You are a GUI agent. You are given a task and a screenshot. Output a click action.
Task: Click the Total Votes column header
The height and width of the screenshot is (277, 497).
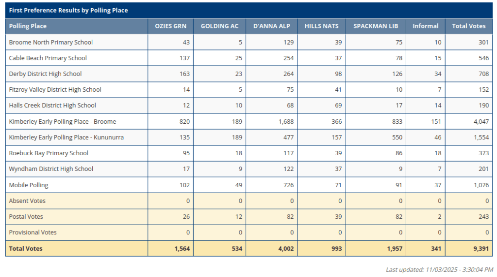tap(468, 26)
